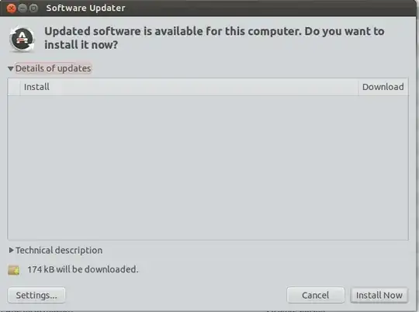Cancel the software update prompt
The height and width of the screenshot is (312, 419).
tap(316, 295)
